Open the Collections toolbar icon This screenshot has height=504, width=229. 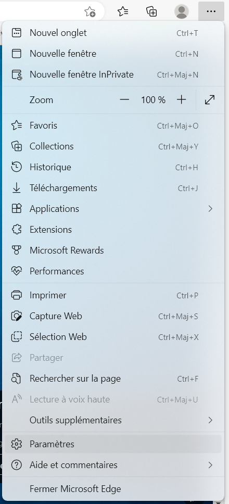point(151,11)
